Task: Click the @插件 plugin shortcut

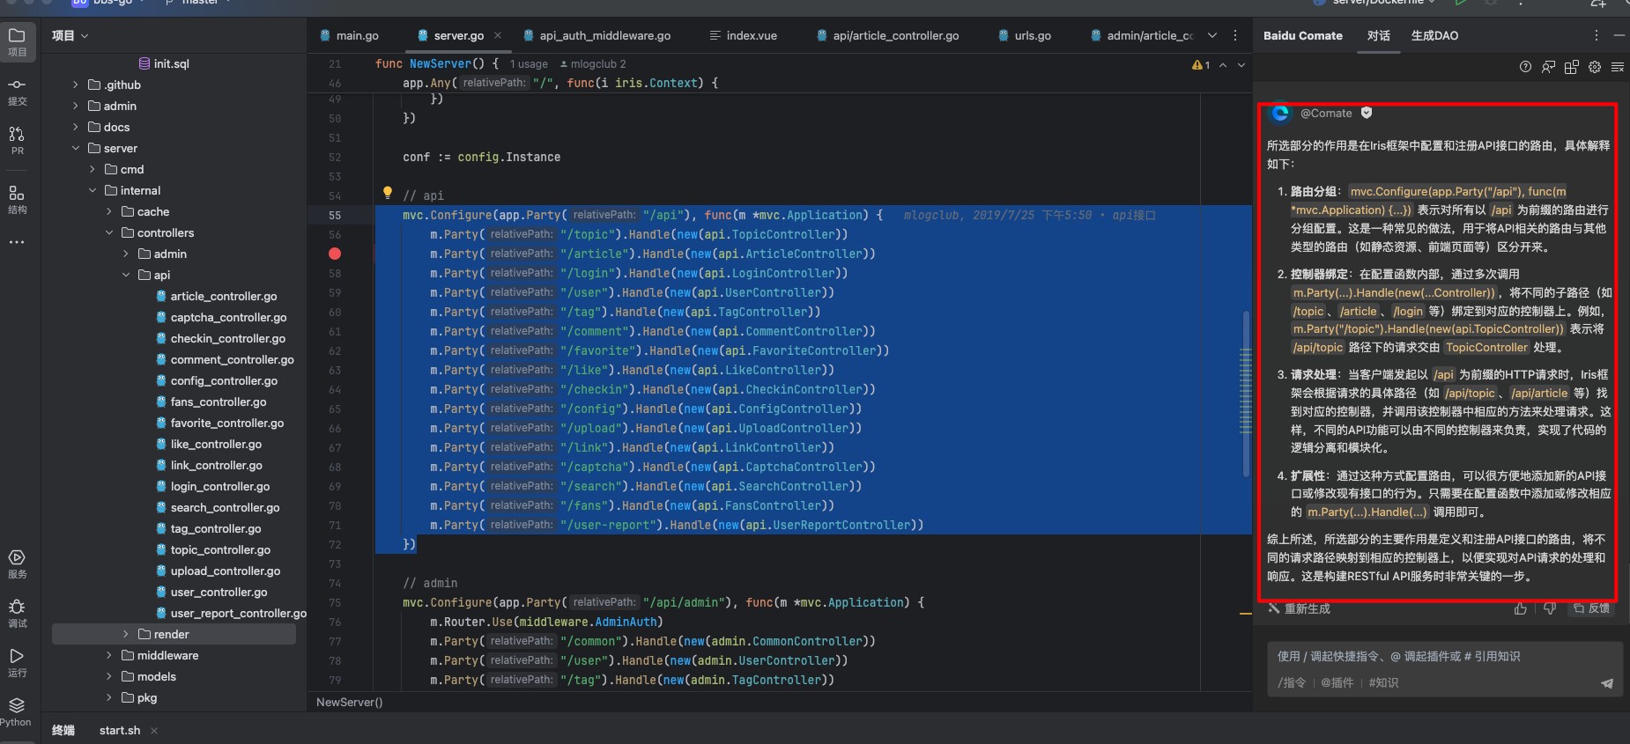Action: click(1337, 683)
